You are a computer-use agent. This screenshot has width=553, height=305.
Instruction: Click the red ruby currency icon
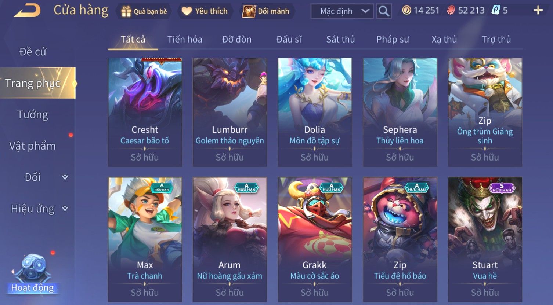(451, 10)
